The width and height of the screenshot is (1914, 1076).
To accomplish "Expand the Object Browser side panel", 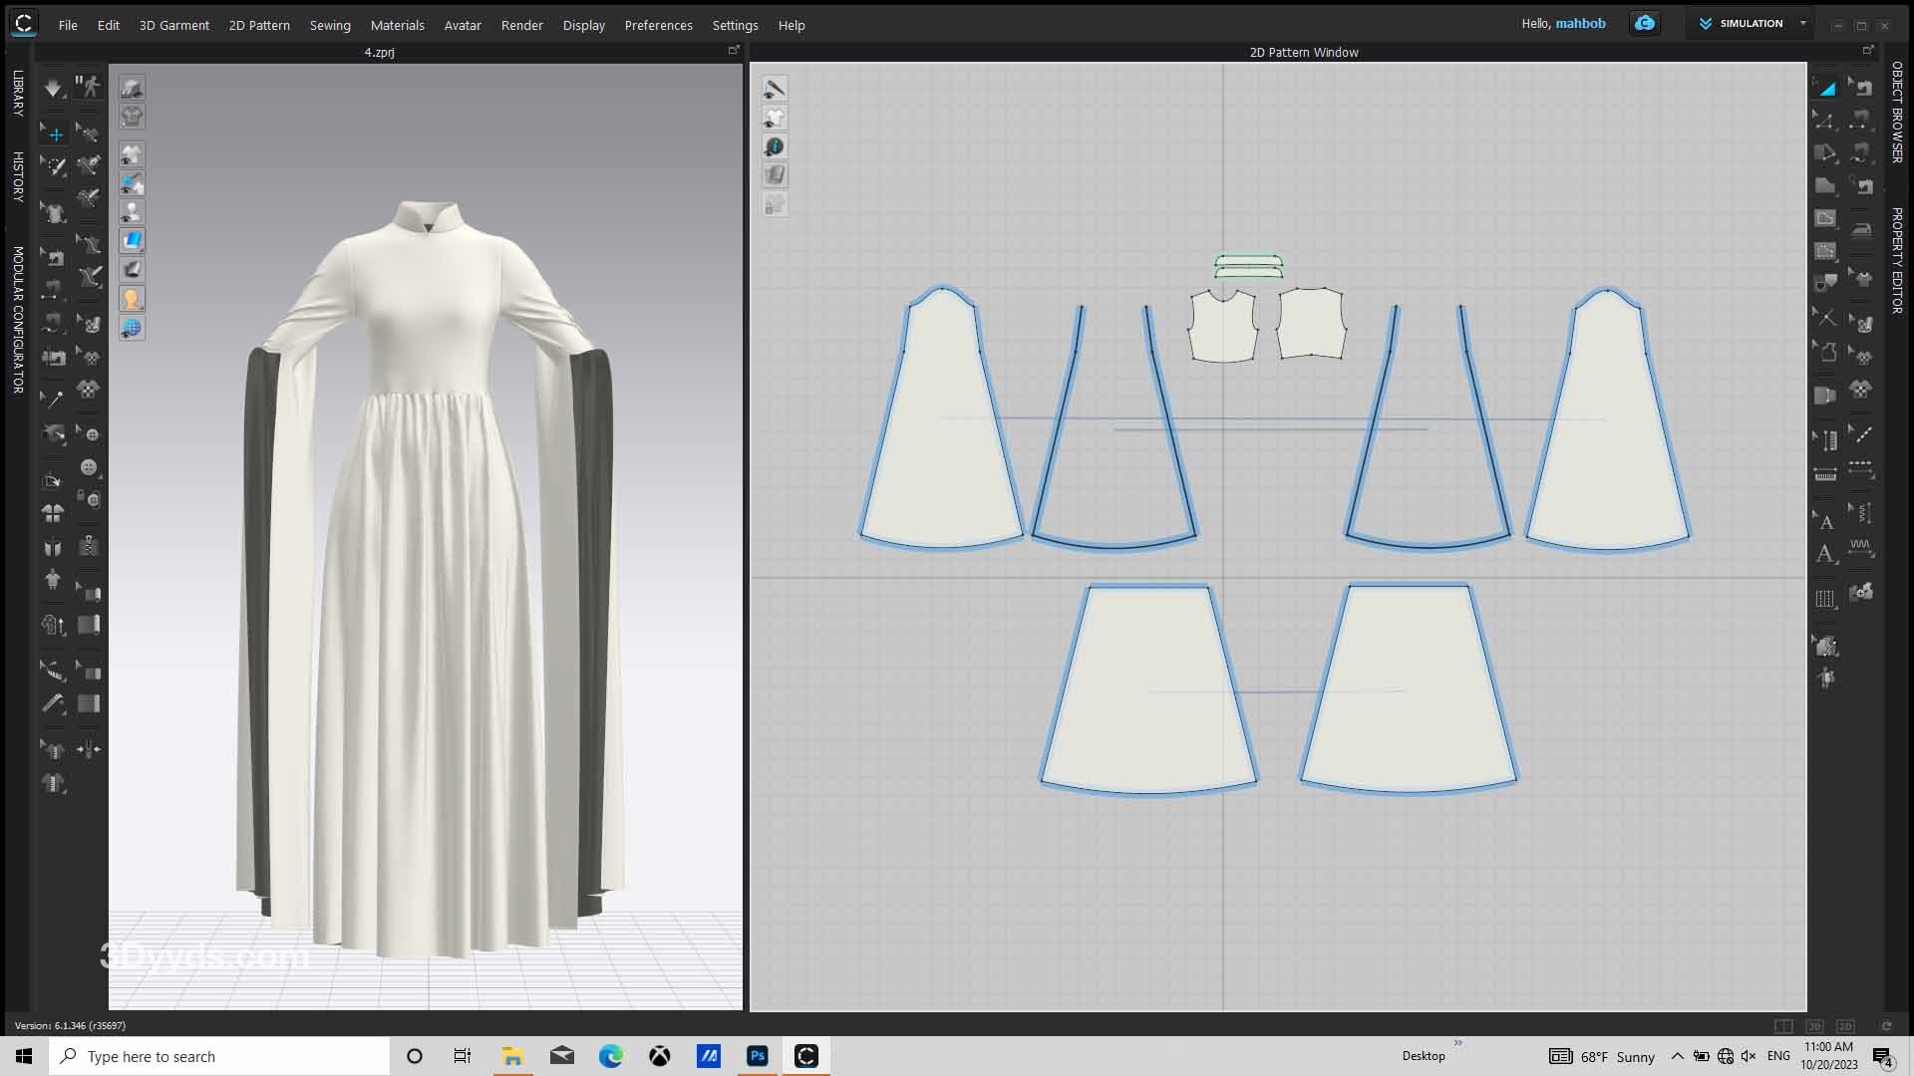I will (x=1897, y=112).
